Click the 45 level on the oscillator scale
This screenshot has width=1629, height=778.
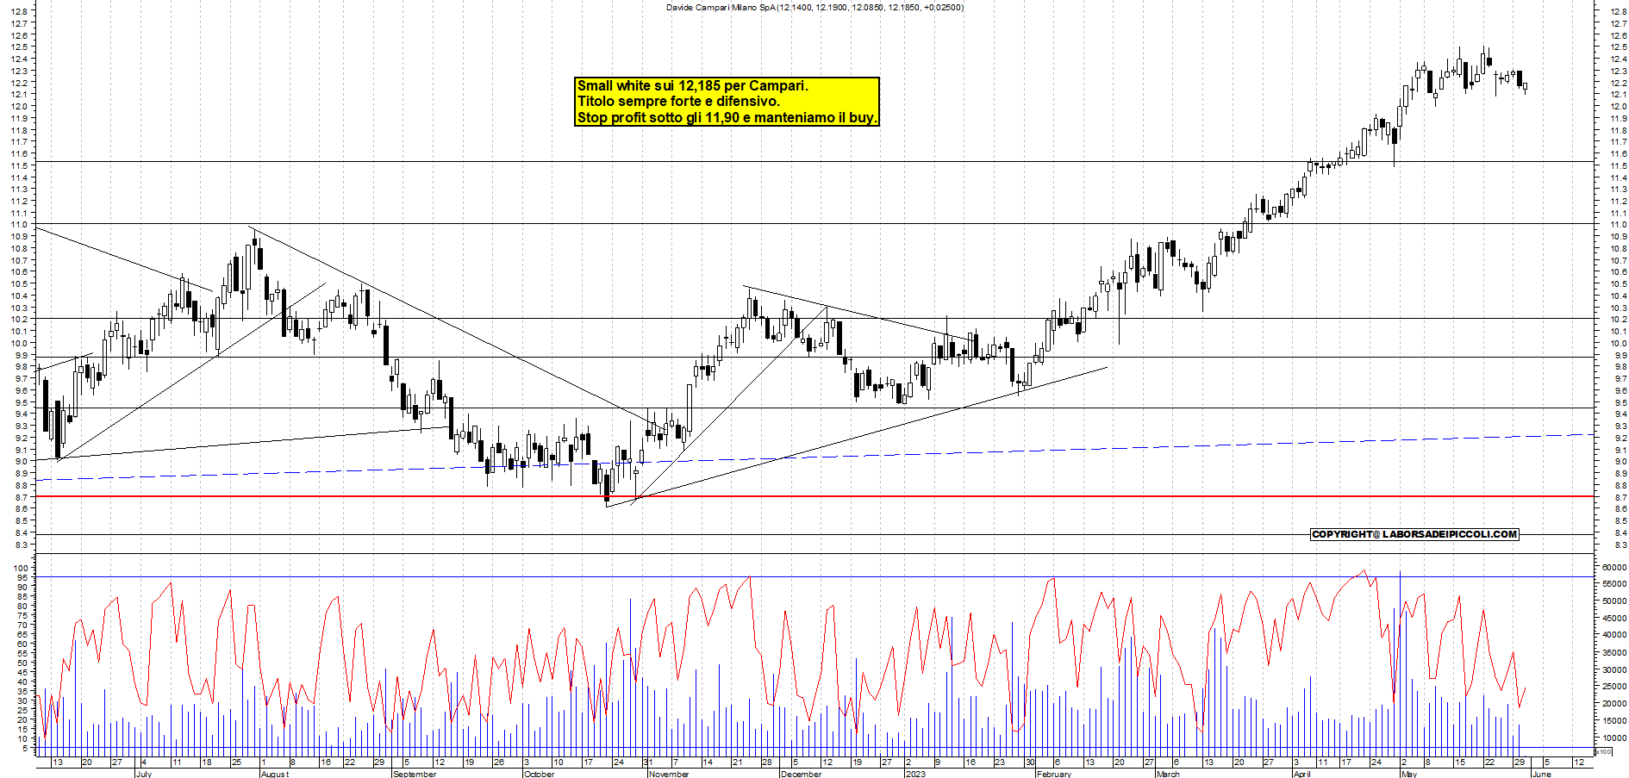22,672
